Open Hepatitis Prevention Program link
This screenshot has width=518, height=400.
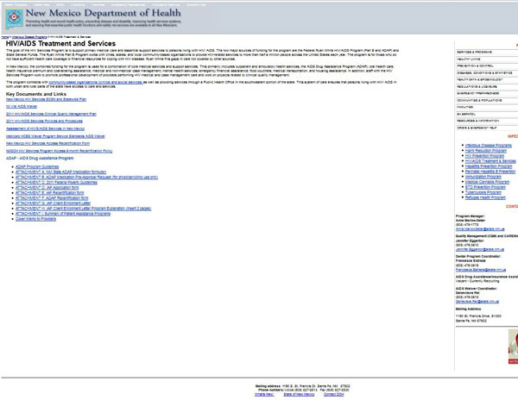coord(489,166)
